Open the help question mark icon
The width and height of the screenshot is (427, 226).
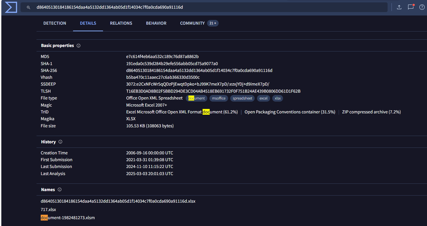tap(422, 7)
